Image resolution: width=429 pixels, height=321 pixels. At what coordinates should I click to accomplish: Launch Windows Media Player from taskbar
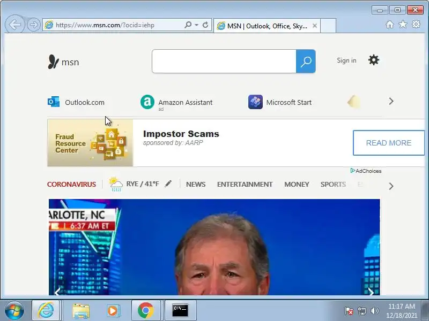113,310
